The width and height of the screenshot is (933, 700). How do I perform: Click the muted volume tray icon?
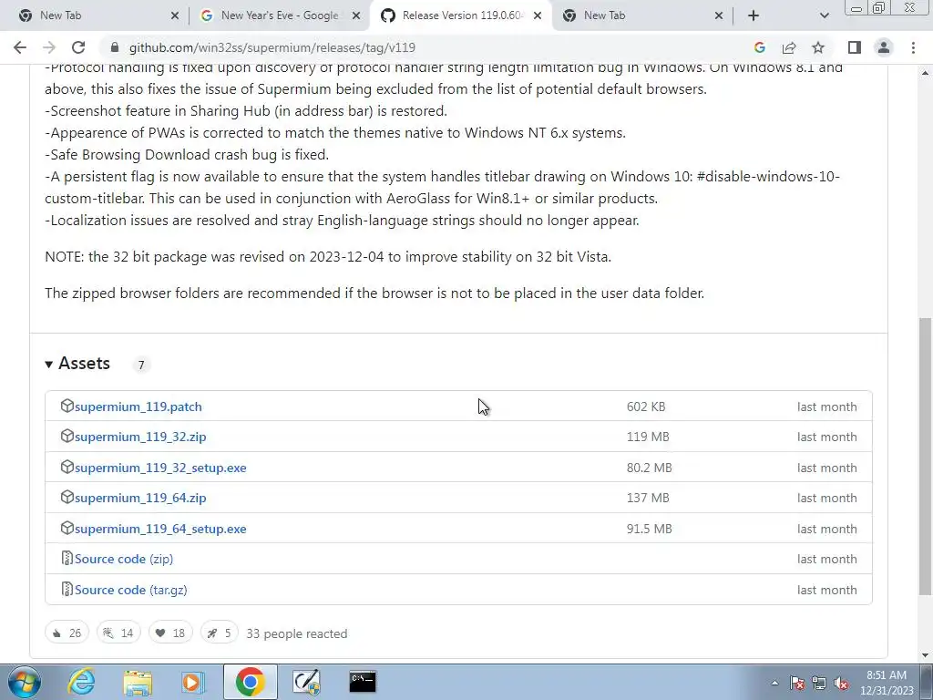point(841,683)
